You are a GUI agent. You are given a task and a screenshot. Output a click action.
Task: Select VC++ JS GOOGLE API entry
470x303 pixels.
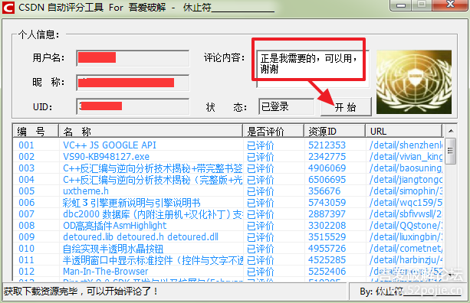(110, 145)
